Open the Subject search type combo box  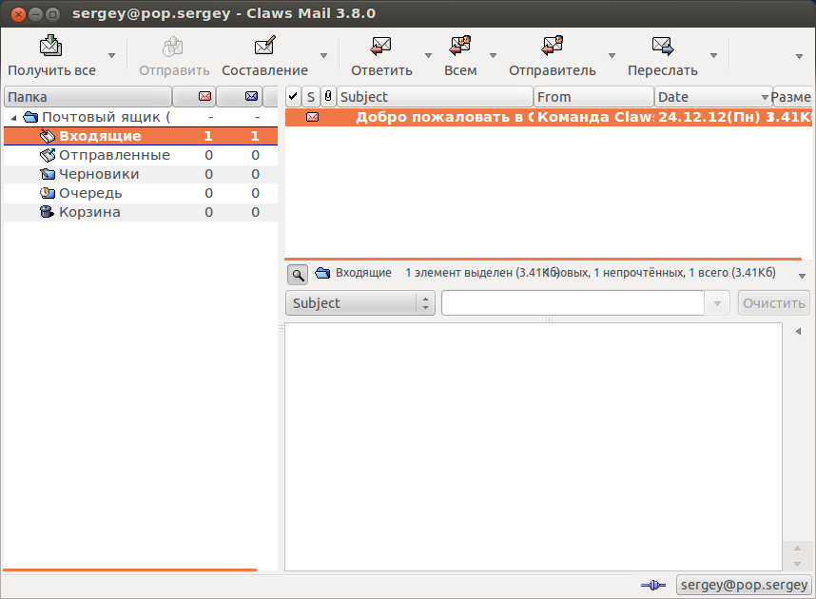pyautogui.click(x=360, y=303)
